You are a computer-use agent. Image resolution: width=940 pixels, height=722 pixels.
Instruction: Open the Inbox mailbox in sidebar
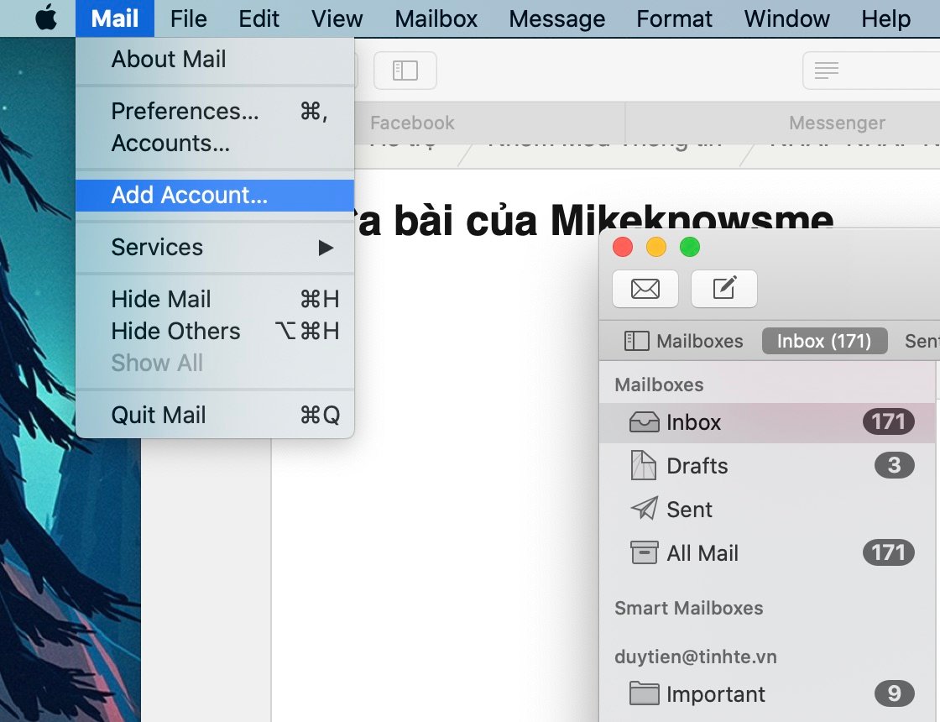767,423
